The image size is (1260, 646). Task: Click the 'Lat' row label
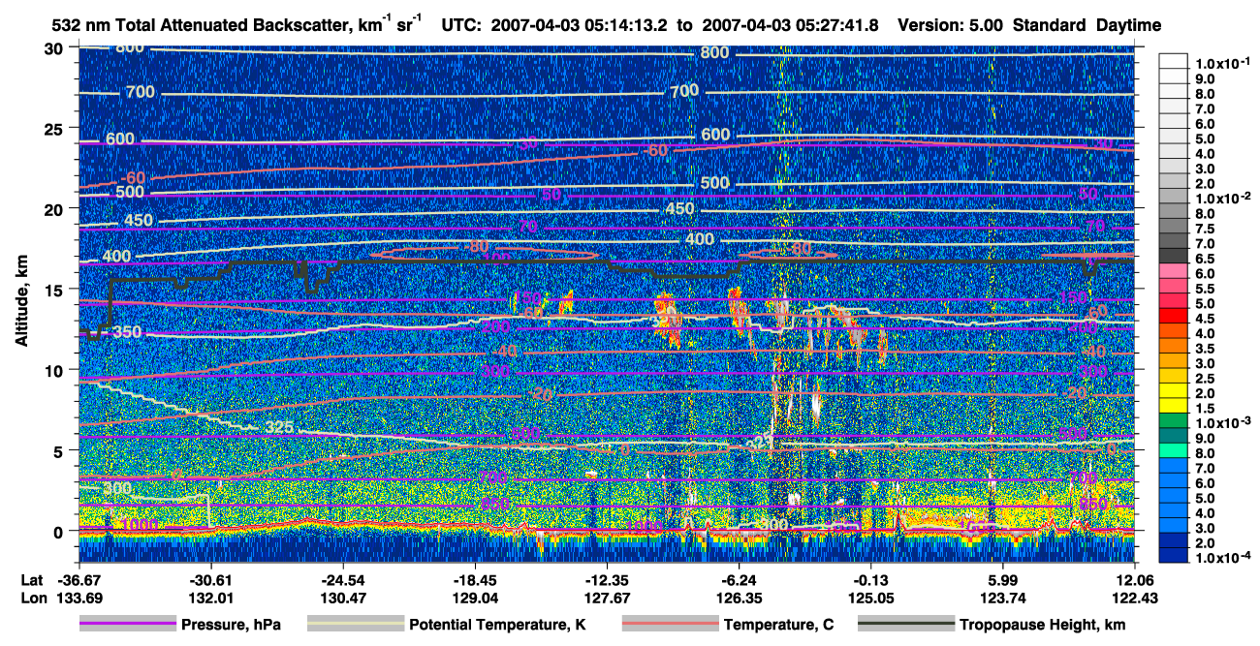tap(33, 580)
